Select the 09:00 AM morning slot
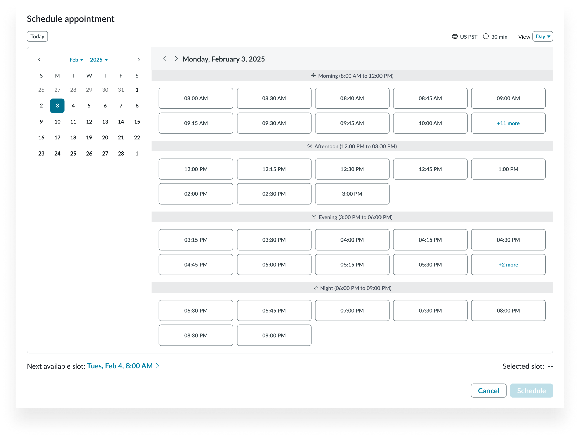Screen dimensions: 580x438 point(508,98)
